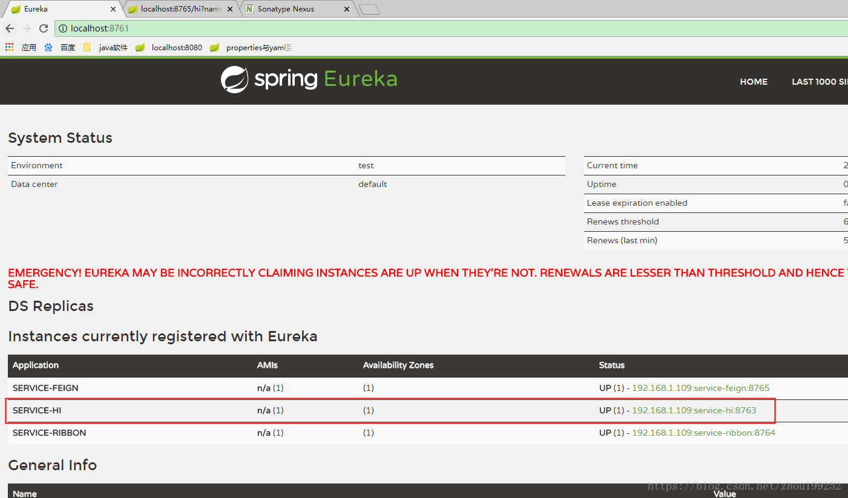Image resolution: width=848 pixels, height=498 pixels.
Task: Click the General Info heading
Action: click(x=53, y=465)
